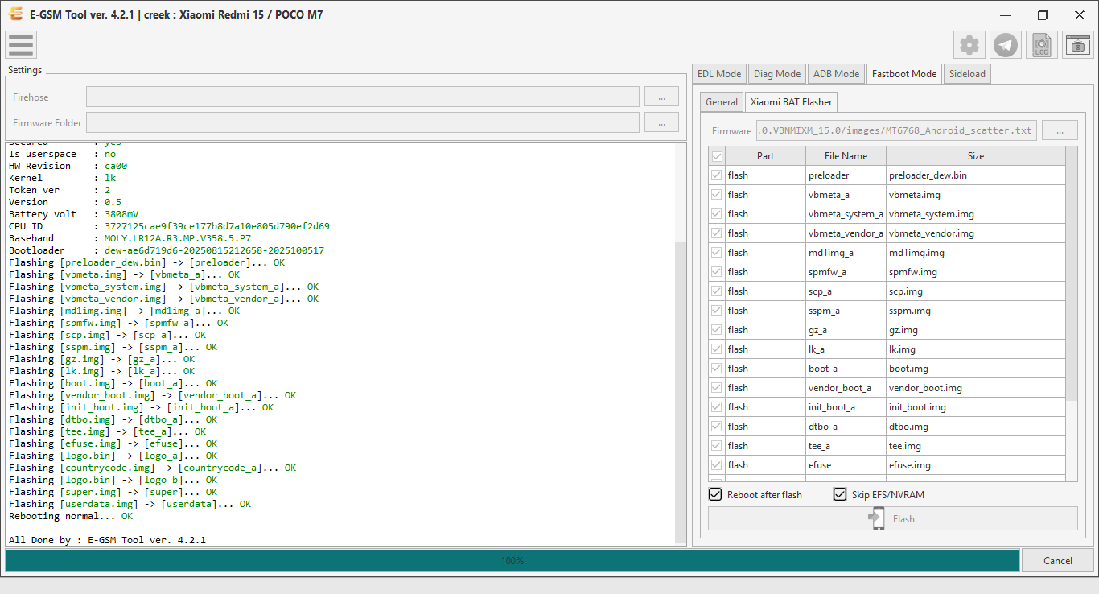The height and width of the screenshot is (594, 1099).
Task: Click the Baseband MOLY.LR12A value in log
Action: click(178, 238)
